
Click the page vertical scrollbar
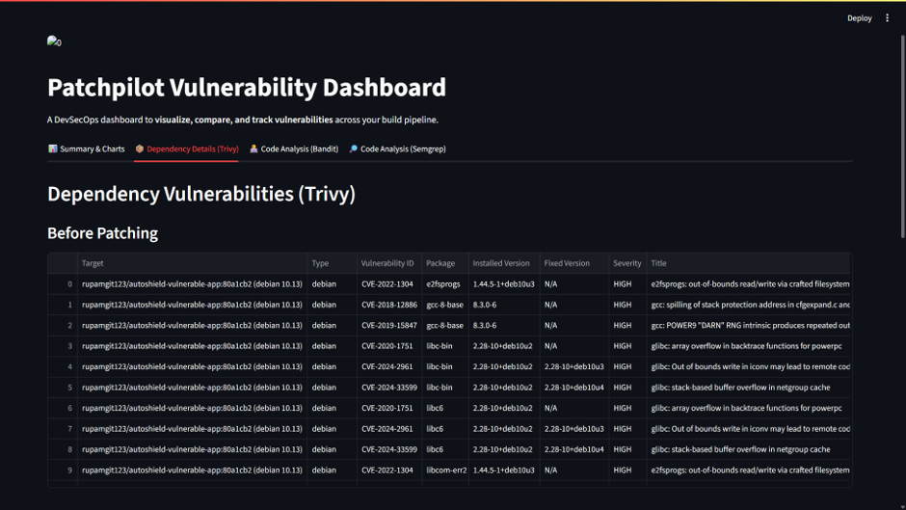pyautogui.click(x=902, y=136)
